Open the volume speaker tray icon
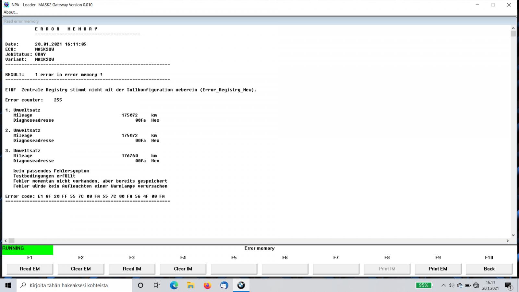The image size is (519, 292). pos(451,285)
